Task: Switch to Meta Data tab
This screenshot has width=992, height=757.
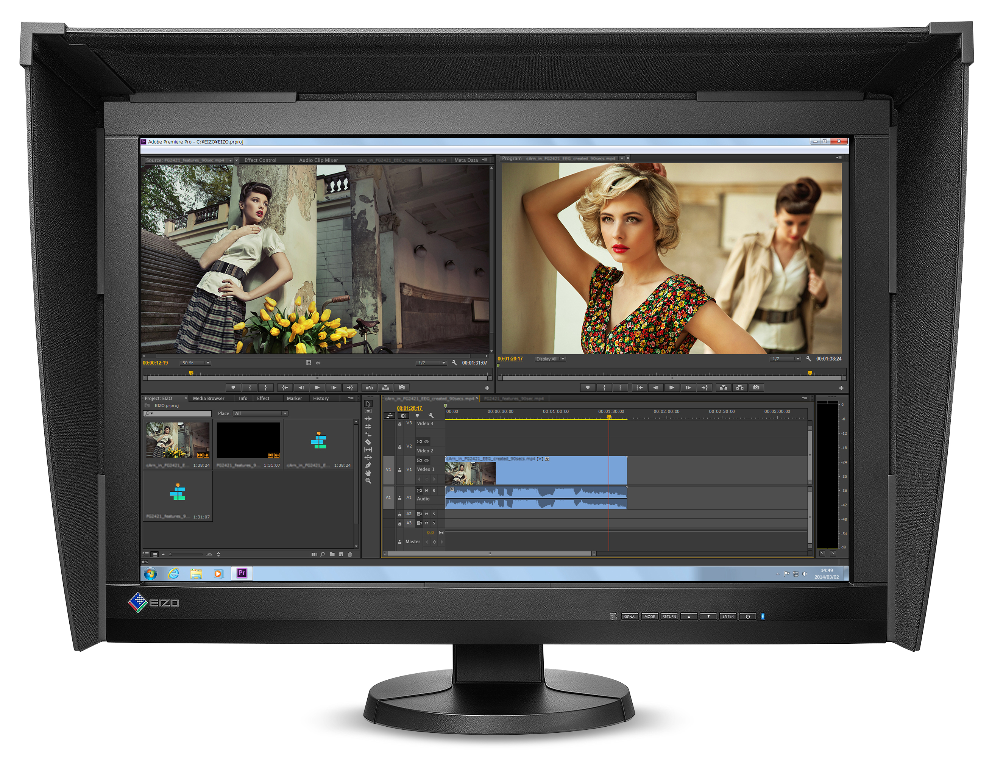Action: coord(466,160)
